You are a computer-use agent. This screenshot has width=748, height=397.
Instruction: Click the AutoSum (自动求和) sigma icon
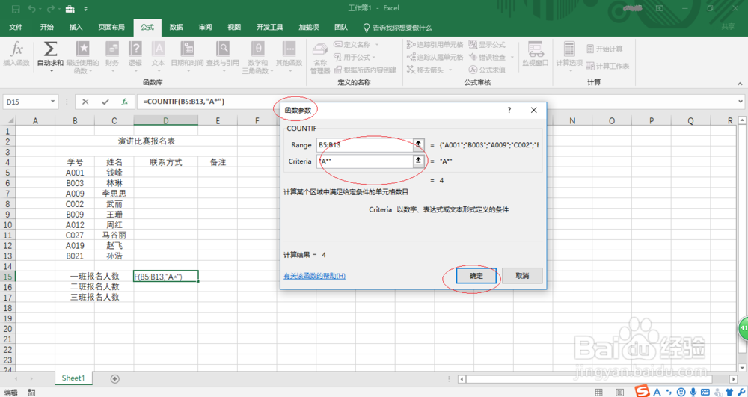50,49
